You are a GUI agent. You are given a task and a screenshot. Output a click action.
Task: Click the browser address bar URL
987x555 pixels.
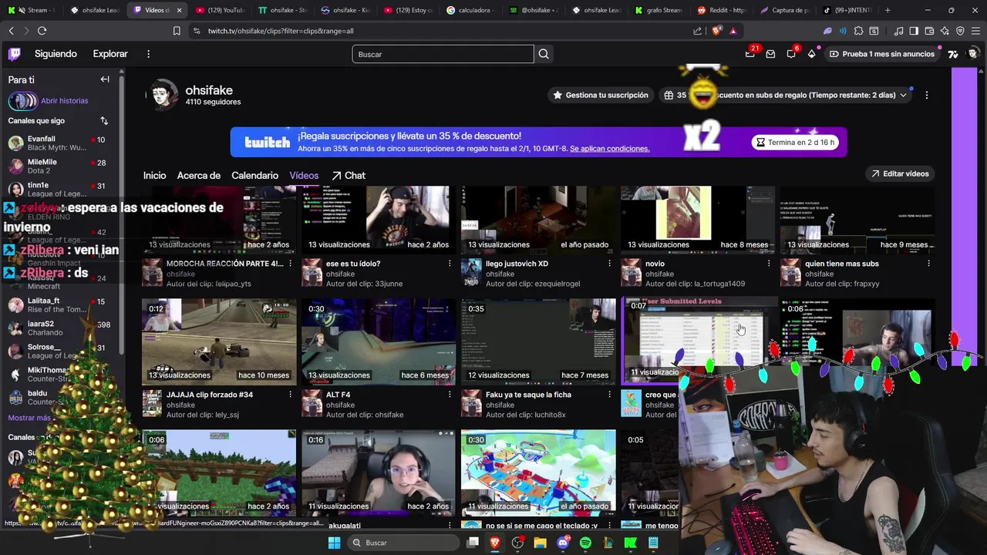(x=281, y=31)
